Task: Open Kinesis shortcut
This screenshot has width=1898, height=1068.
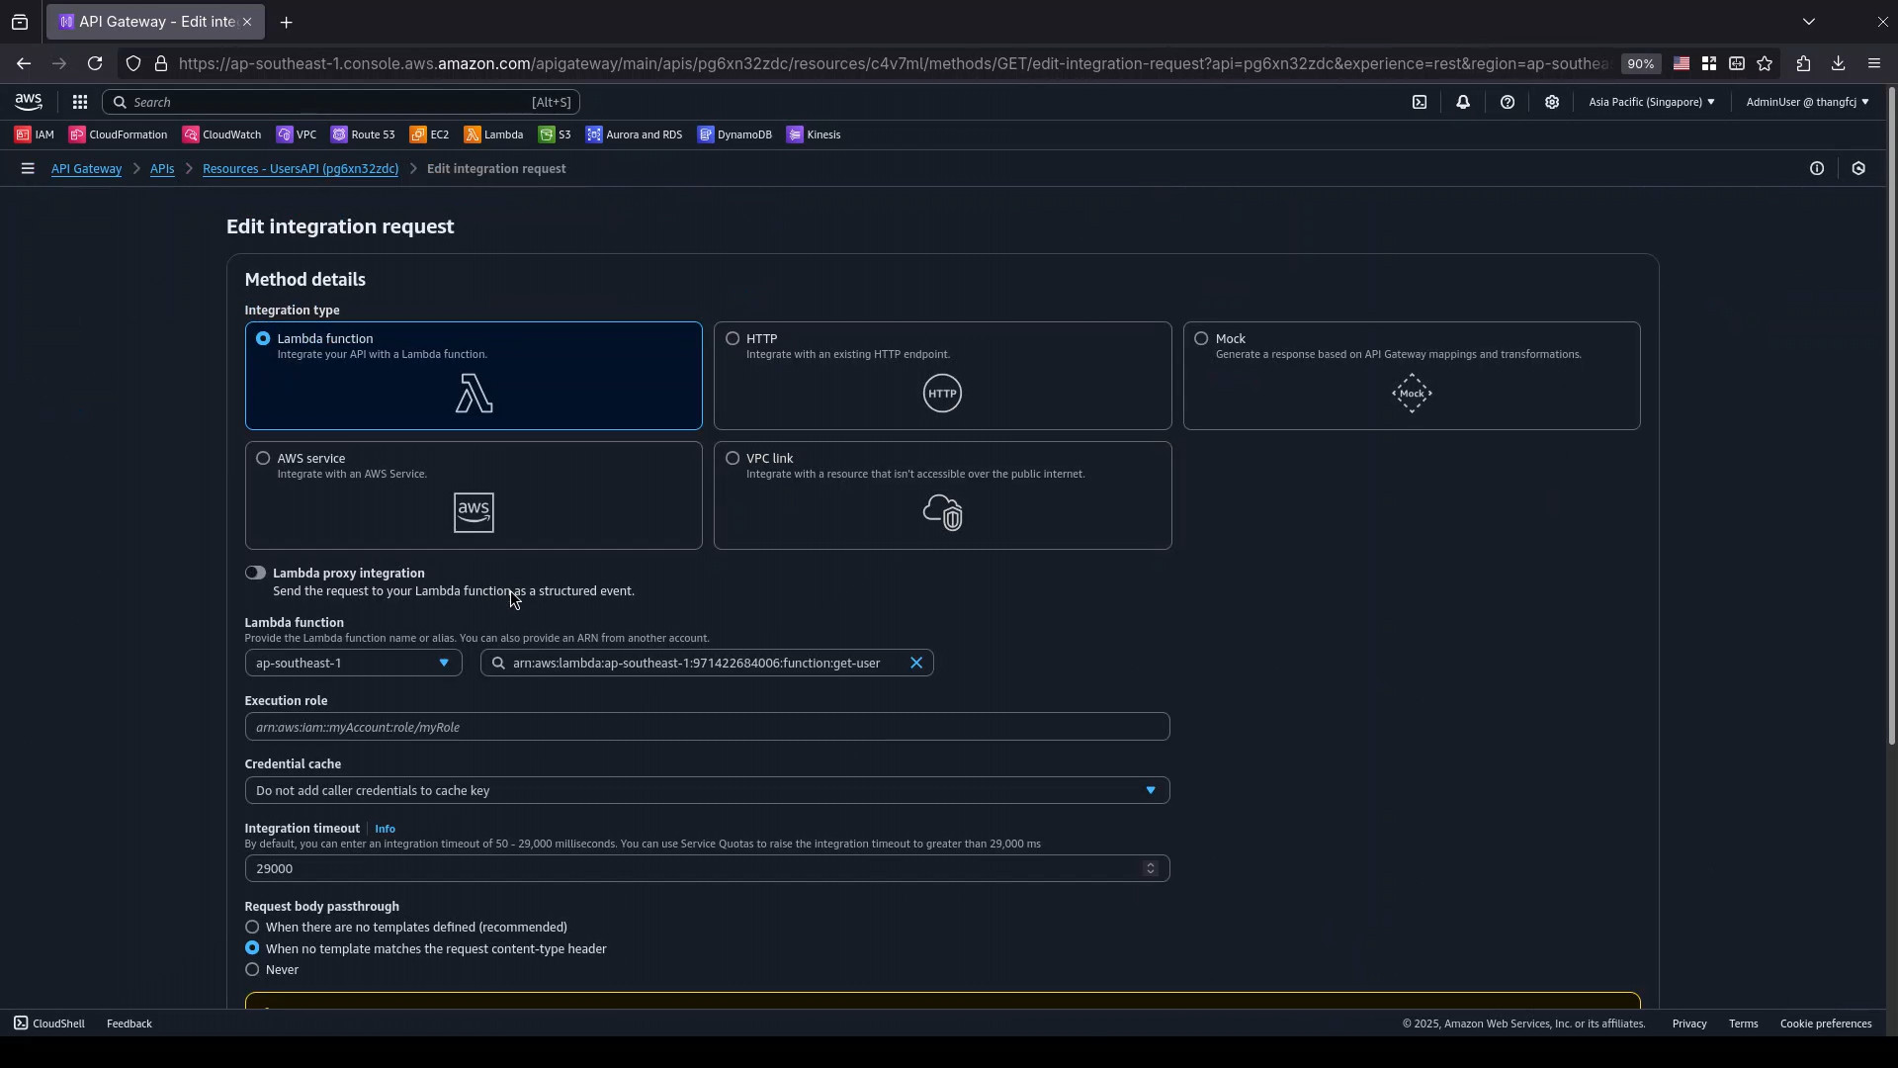Action: click(814, 135)
